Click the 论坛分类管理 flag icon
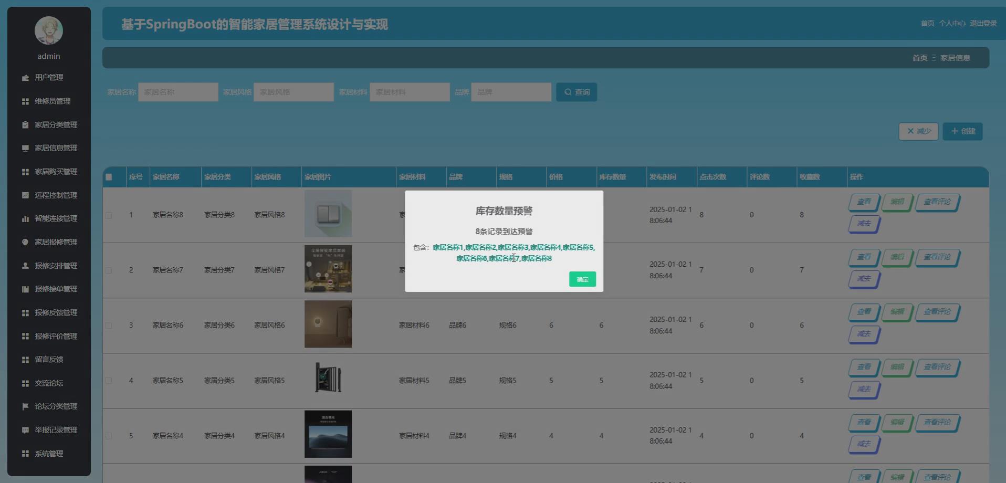1006x483 pixels. (x=25, y=406)
